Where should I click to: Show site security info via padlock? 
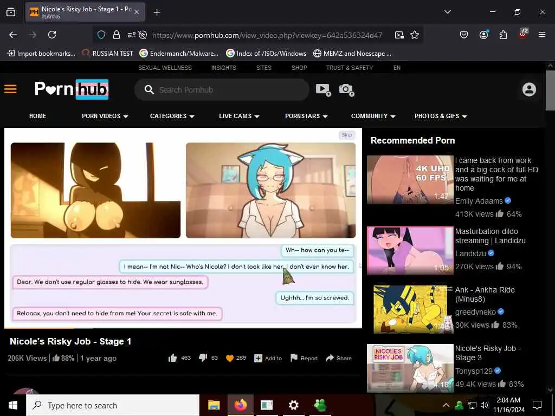116,35
